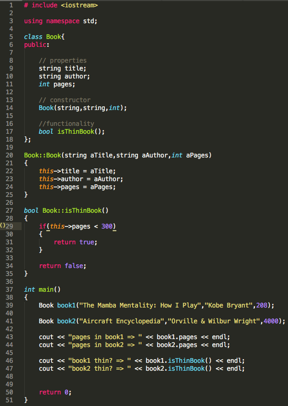This screenshot has width=288, height=406.
Task: Click 'isThinBook' in the book2 call on line 47
Action: [186, 369]
